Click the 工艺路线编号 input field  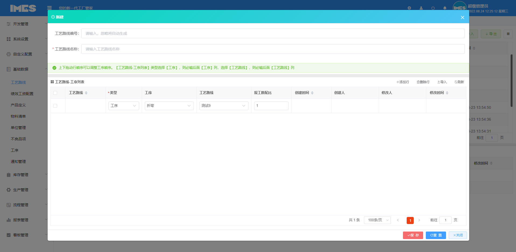pos(273,33)
